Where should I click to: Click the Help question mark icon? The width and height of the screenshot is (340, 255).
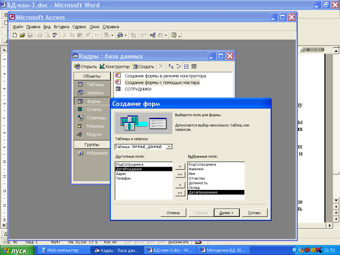coord(174,35)
